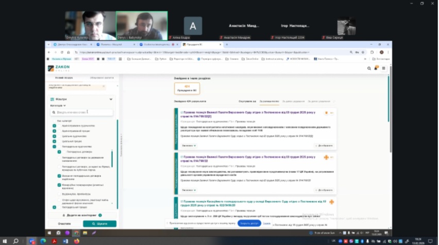Viewport: 439px width, 245px height.
Task: Uncheck the checked corporate legal relations filter
Action: (59, 185)
